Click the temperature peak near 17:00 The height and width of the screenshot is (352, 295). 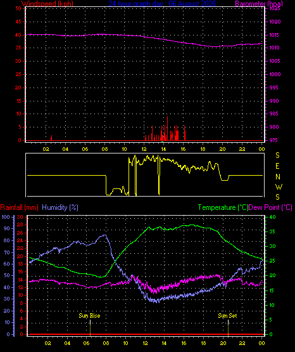(x=192, y=225)
